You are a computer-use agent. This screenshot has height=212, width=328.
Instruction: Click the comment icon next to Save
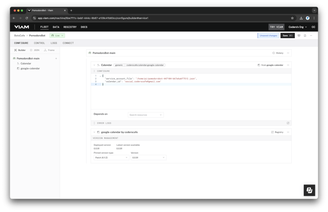pyautogui.click(x=299, y=35)
